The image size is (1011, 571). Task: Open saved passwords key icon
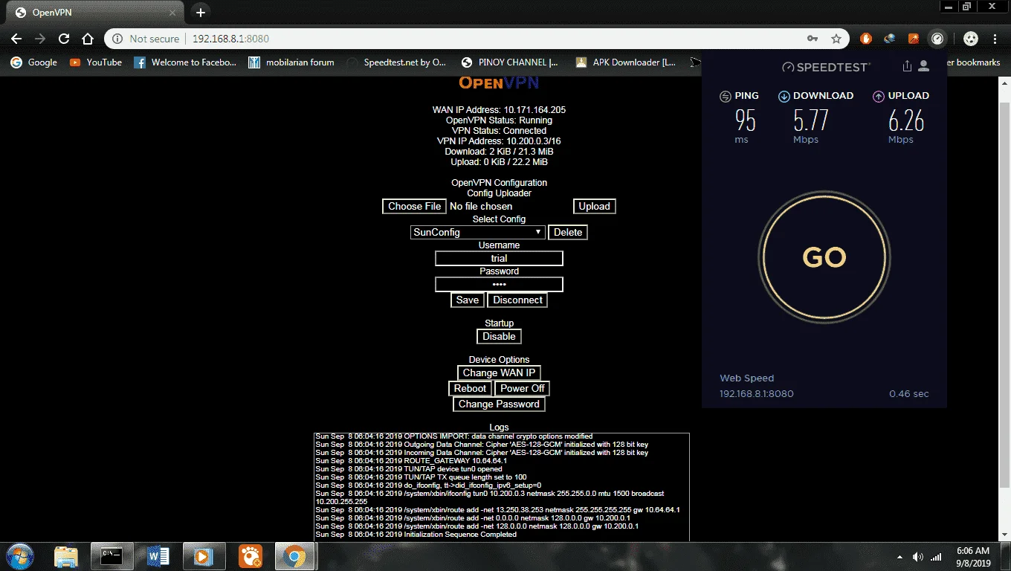point(813,39)
